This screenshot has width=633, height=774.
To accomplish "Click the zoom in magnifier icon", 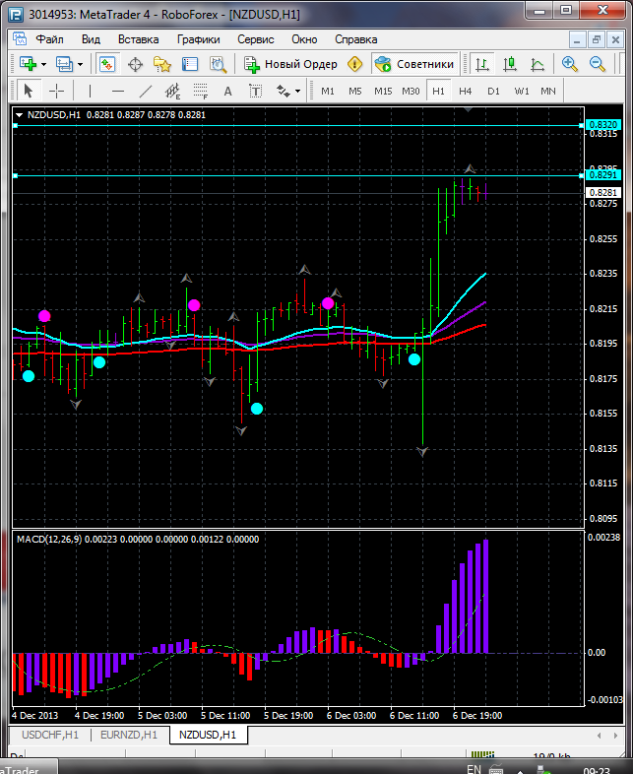I will 570,64.
